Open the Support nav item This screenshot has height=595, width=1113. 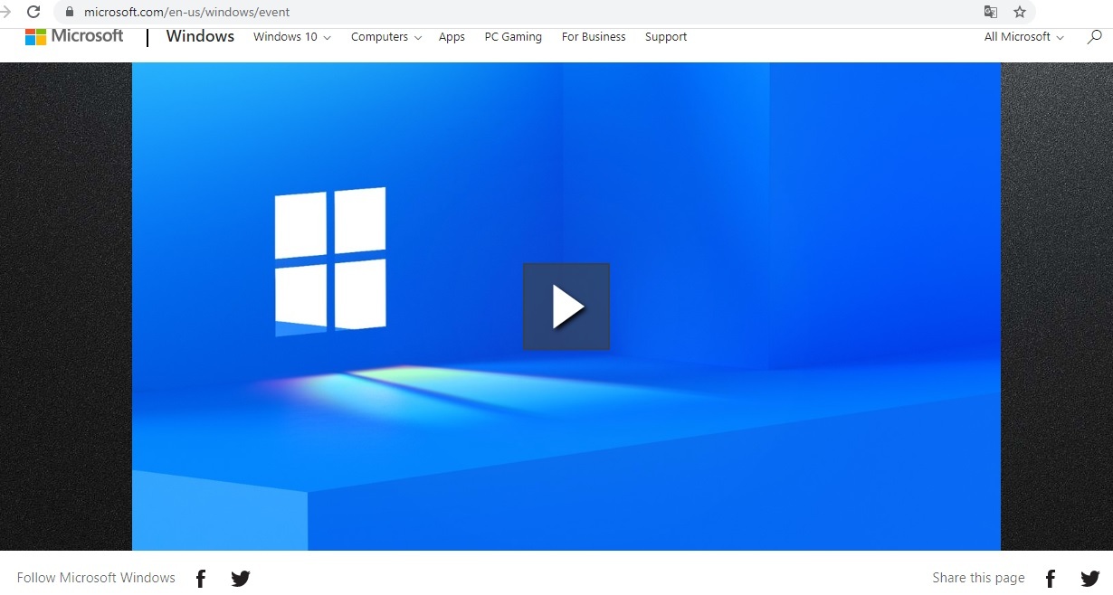pyautogui.click(x=666, y=37)
